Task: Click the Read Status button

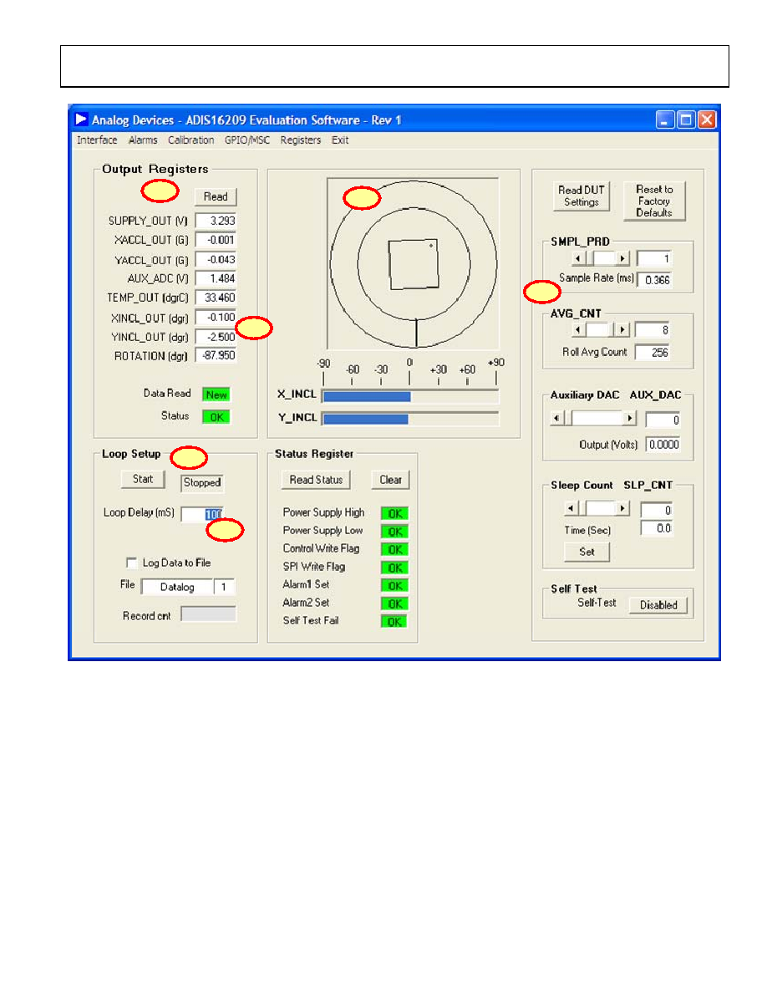Action: click(x=316, y=480)
